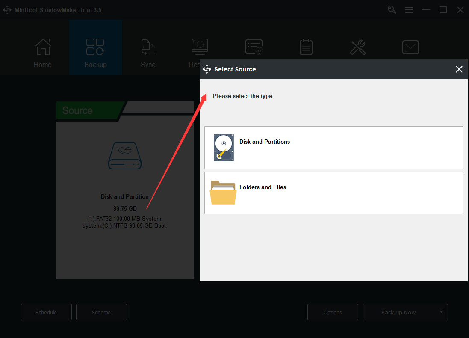The height and width of the screenshot is (338, 469).
Task: Click the Scheme button
Action: click(x=101, y=312)
